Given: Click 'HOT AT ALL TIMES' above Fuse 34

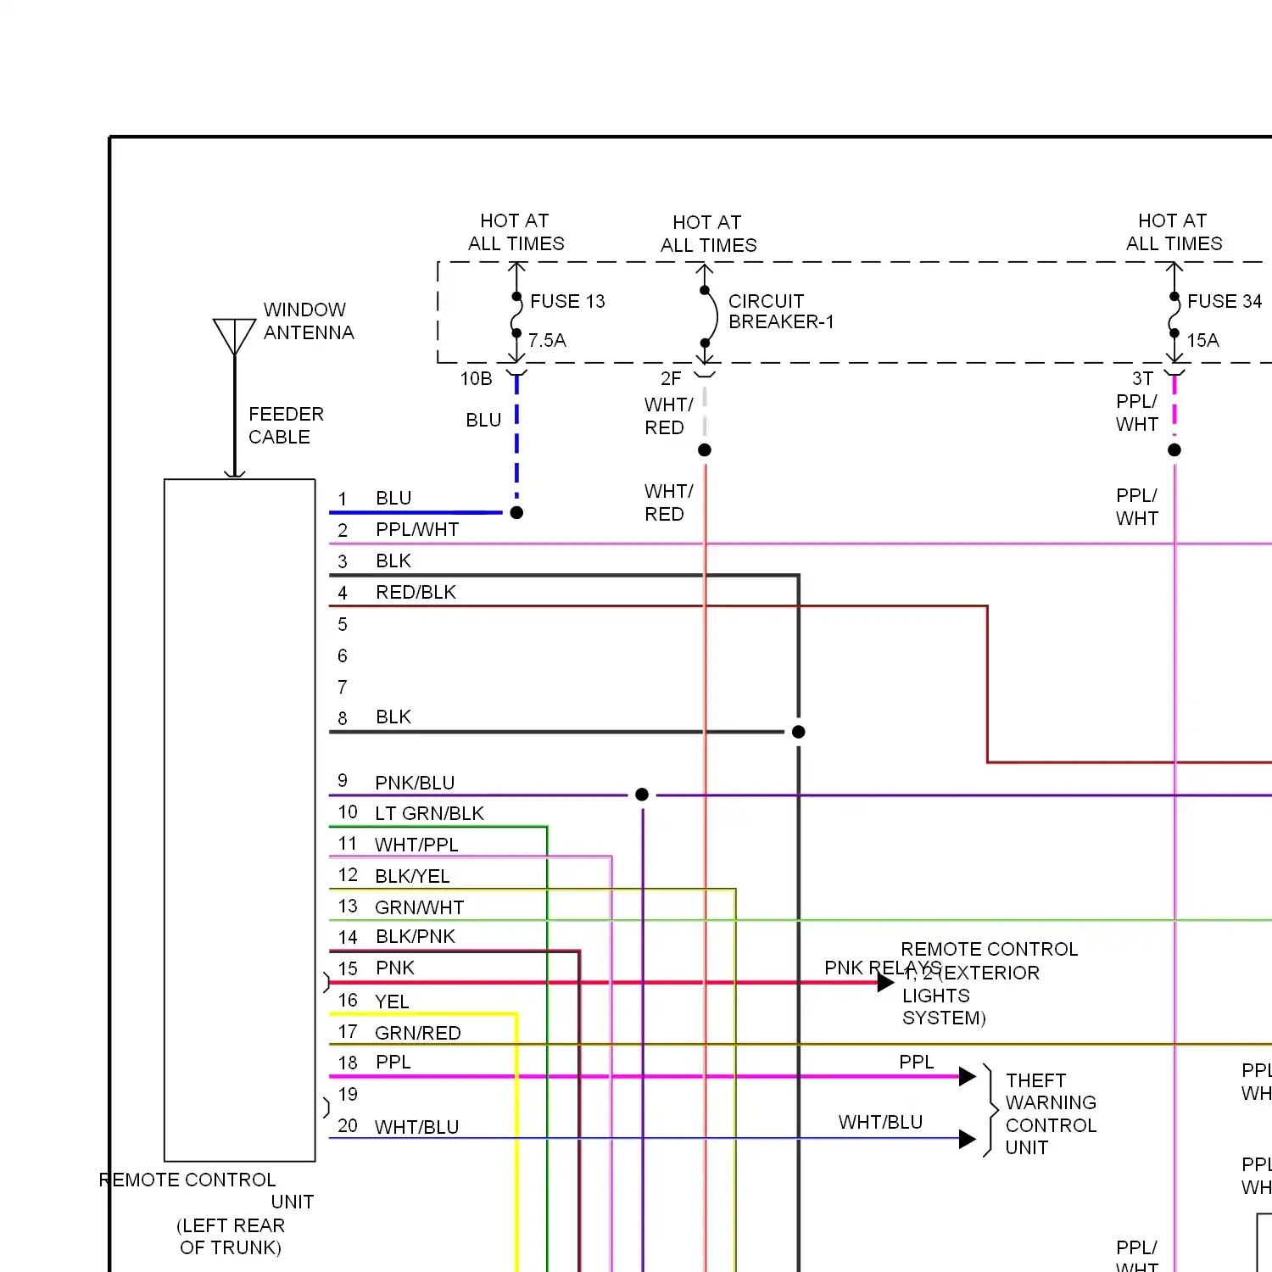Looking at the screenshot, I should (1174, 232).
